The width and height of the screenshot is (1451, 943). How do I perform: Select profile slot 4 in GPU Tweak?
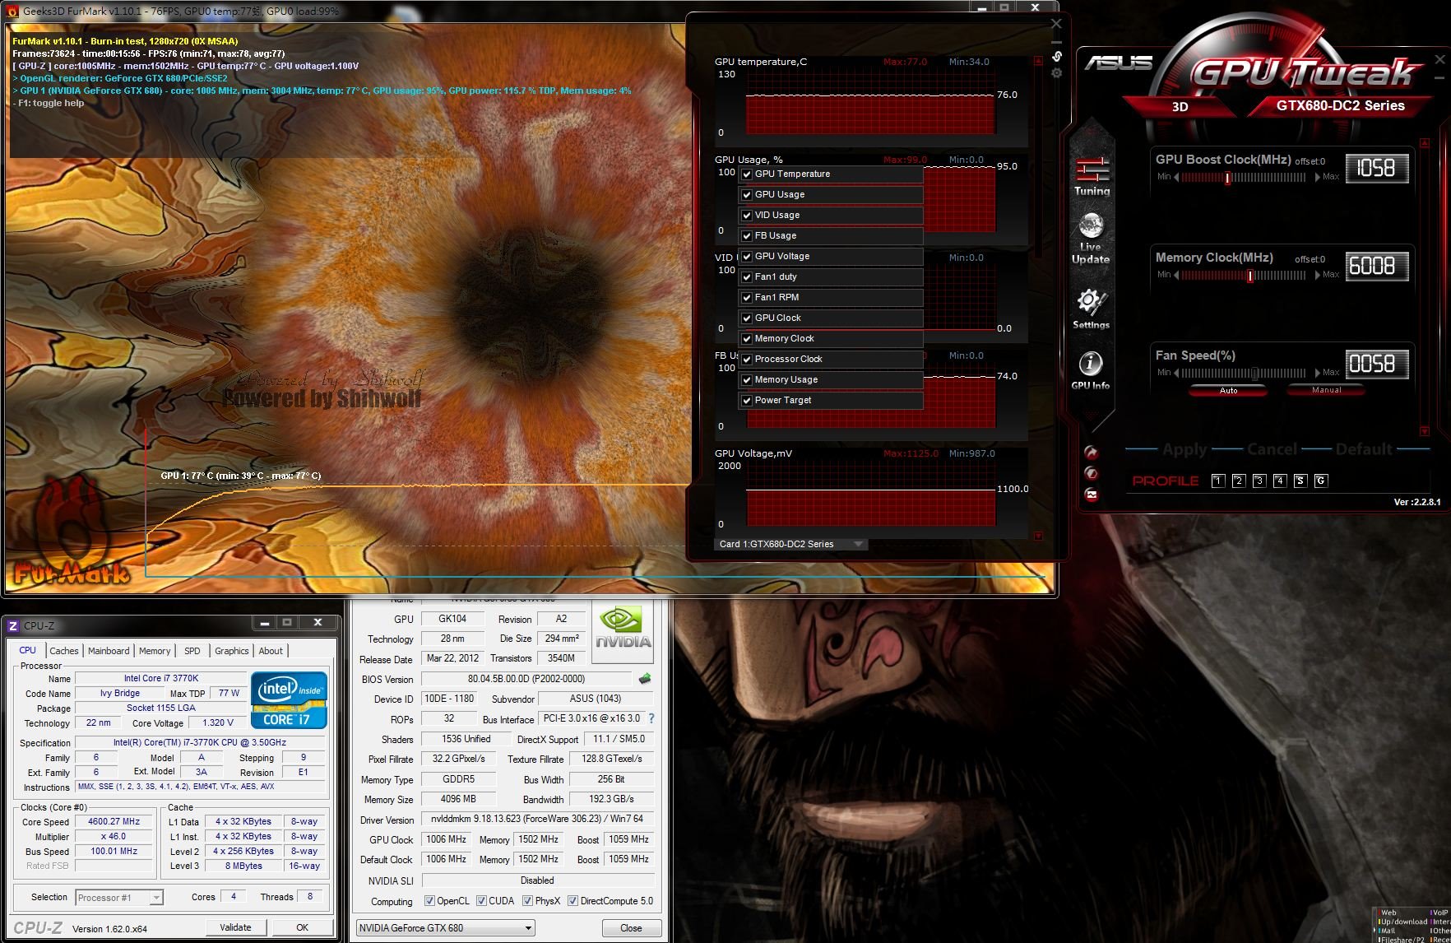click(1280, 481)
